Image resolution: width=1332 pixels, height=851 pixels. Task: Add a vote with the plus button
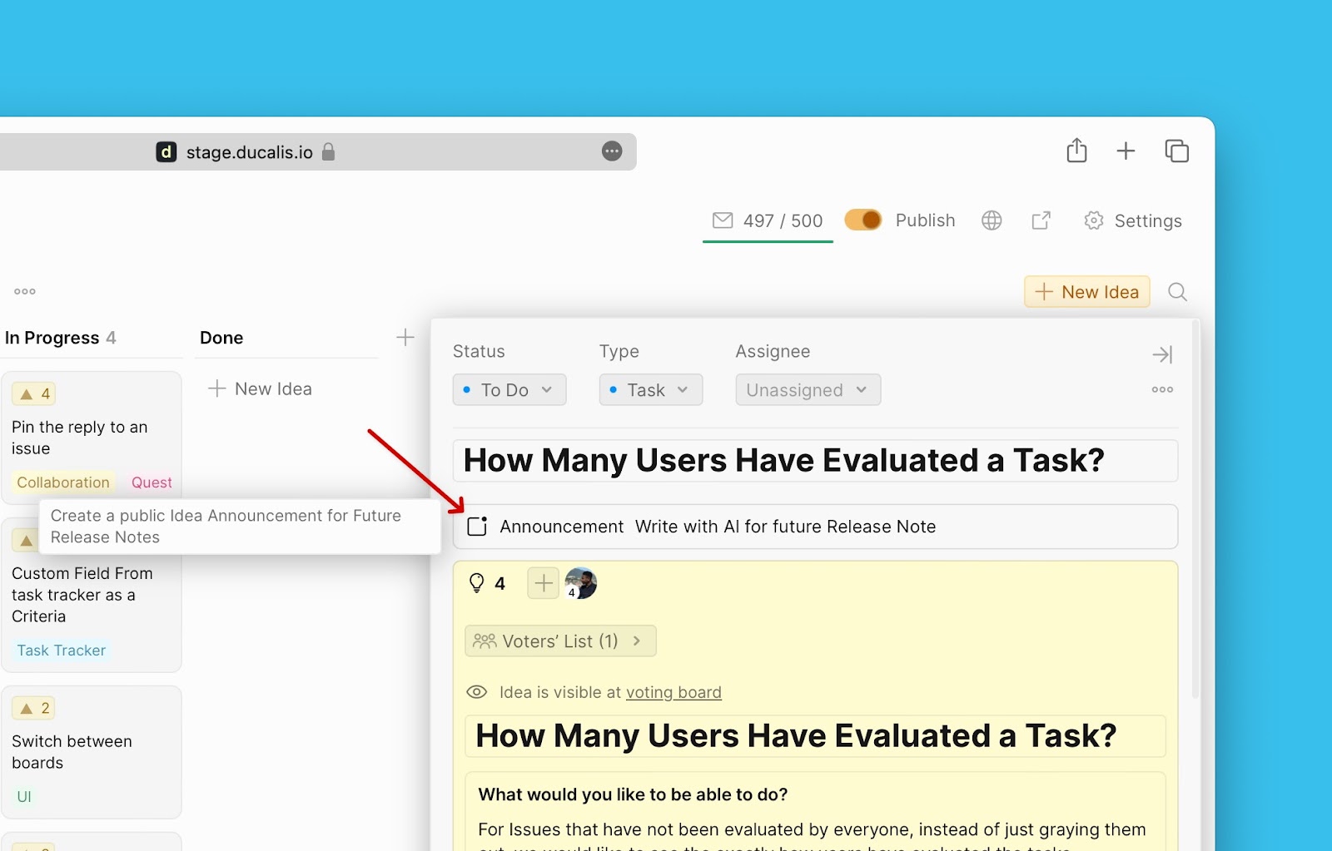[x=543, y=584]
